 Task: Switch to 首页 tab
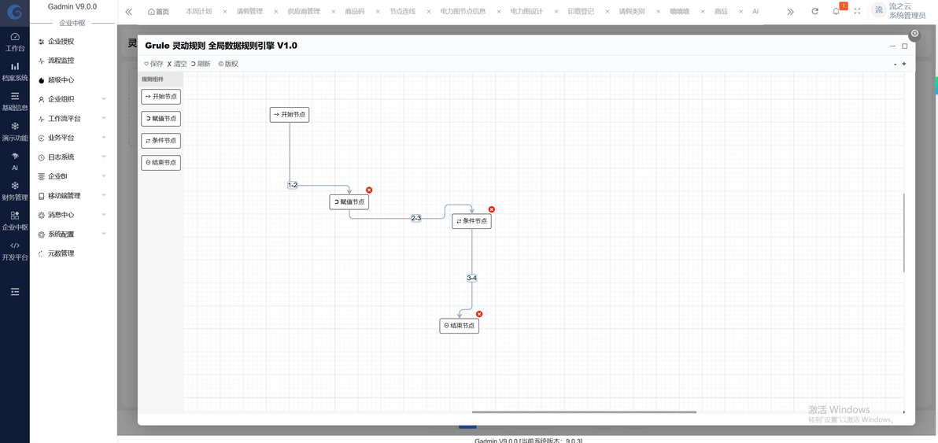pos(158,11)
